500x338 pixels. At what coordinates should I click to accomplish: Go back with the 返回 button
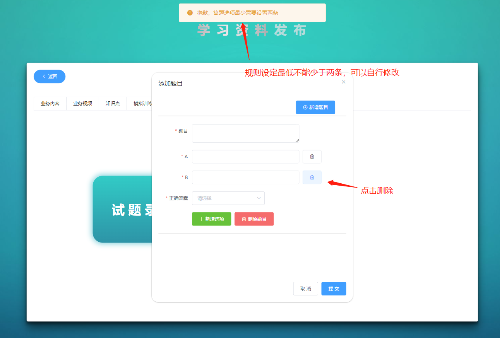pos(50,77)
